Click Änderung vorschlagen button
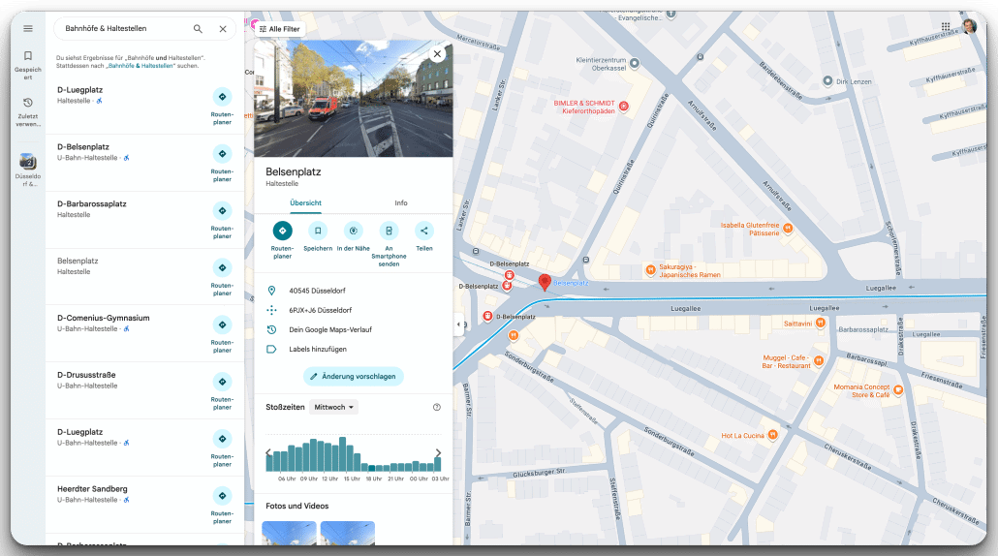The width and height of the screenshot is (998, 556). pyautogui.click(x=353, y=376)
